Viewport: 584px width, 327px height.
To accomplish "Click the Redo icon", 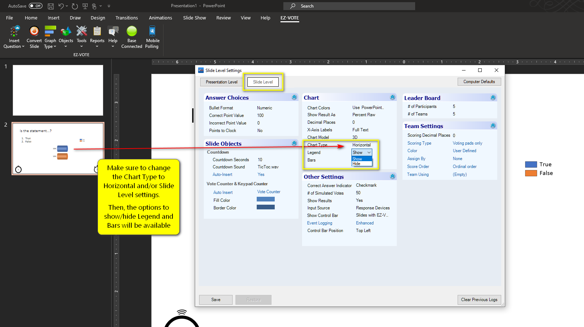I will click(75, 6).
